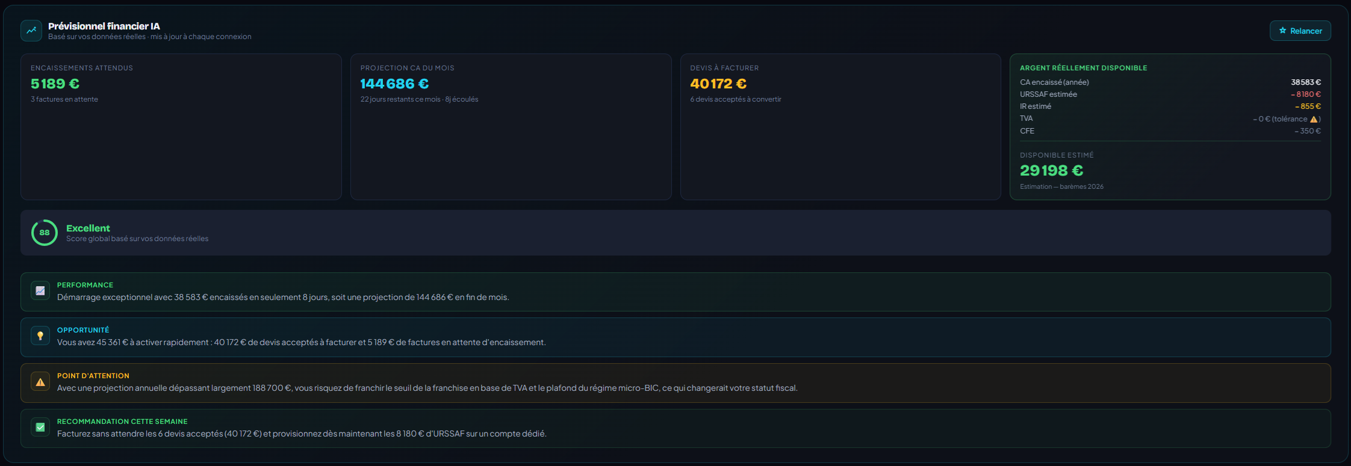The width and height of the screenshot is (1351, 466).
Task: Click the CA encaissé (année) row
Action: click(1170, 82)
